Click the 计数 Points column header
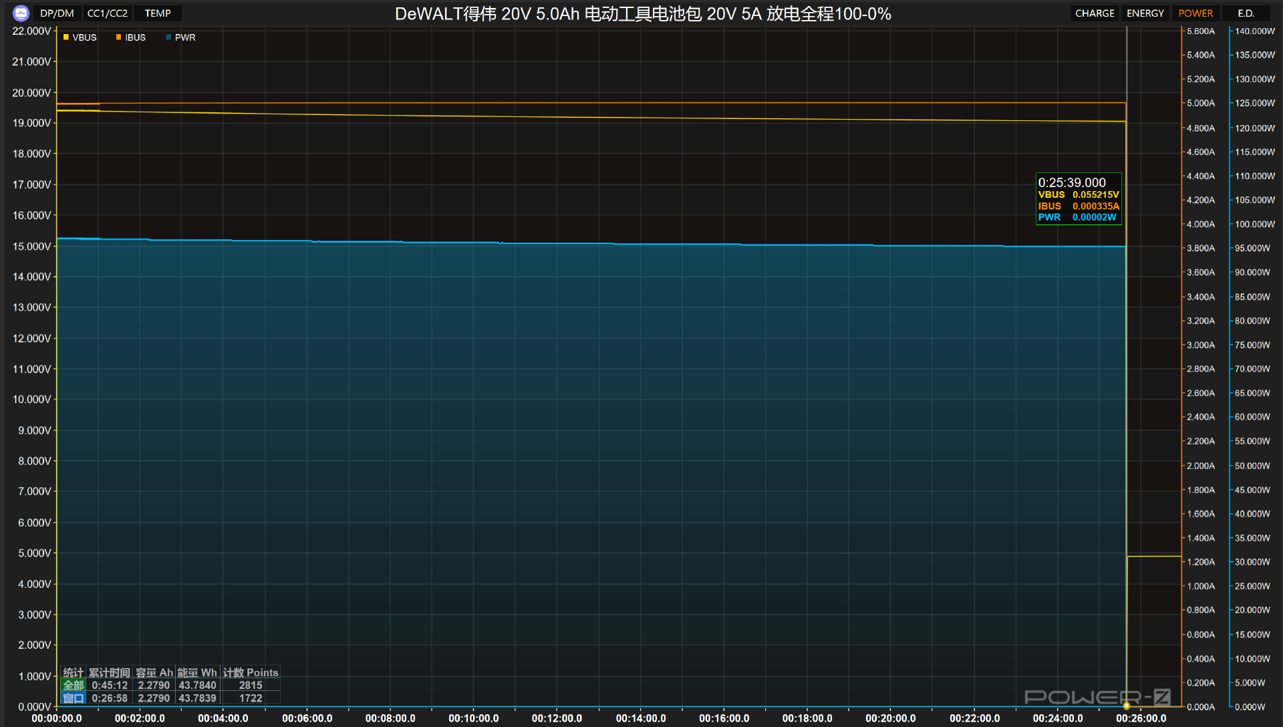 [x=251, y=672]
